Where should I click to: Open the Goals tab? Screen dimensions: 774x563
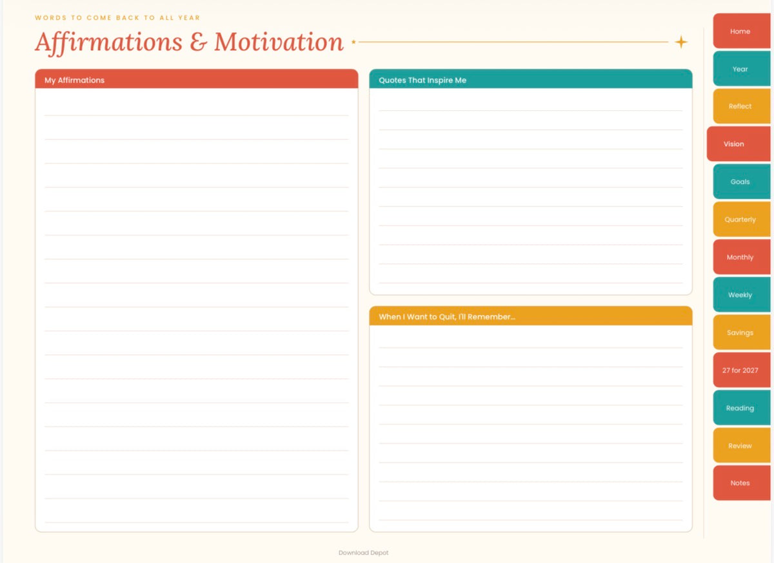741,182
